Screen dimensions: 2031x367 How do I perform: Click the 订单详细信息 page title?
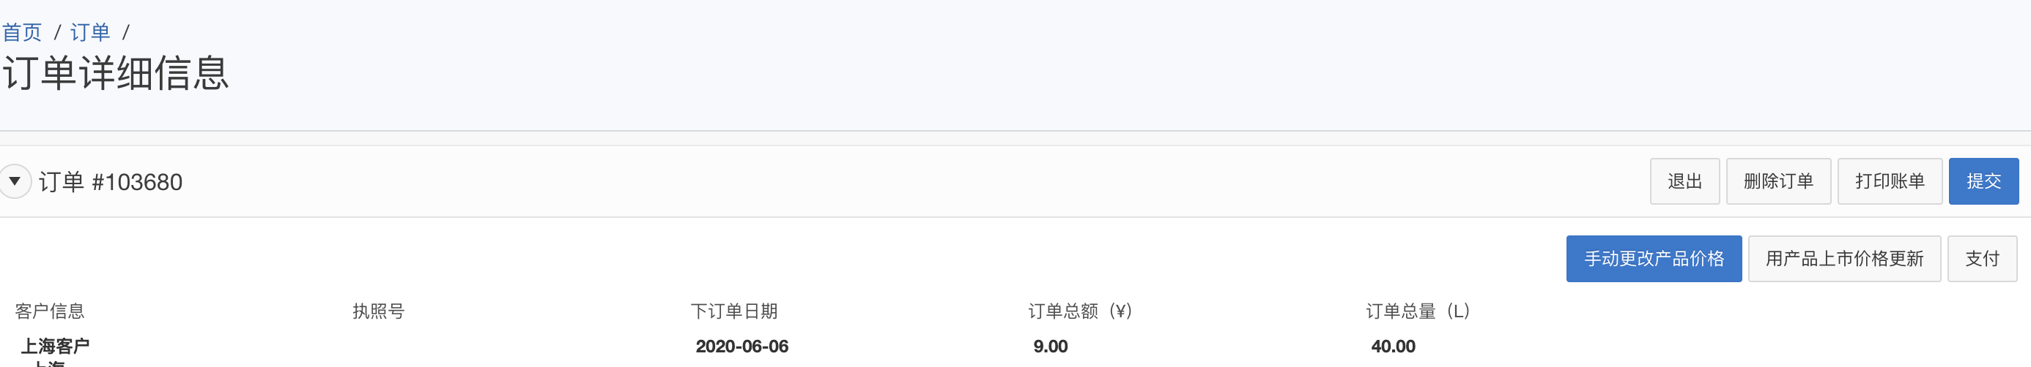click(116, 74)
